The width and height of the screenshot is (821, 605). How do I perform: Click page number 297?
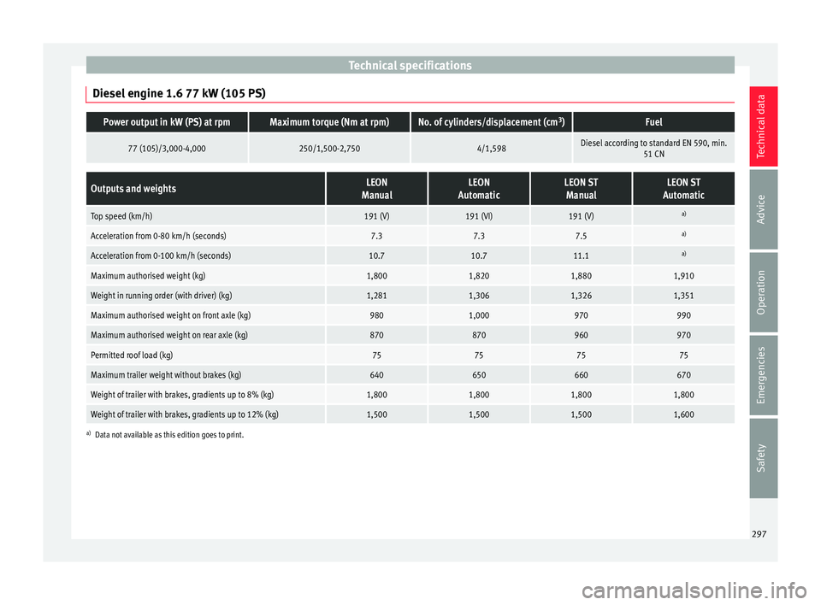coord(759,534)
